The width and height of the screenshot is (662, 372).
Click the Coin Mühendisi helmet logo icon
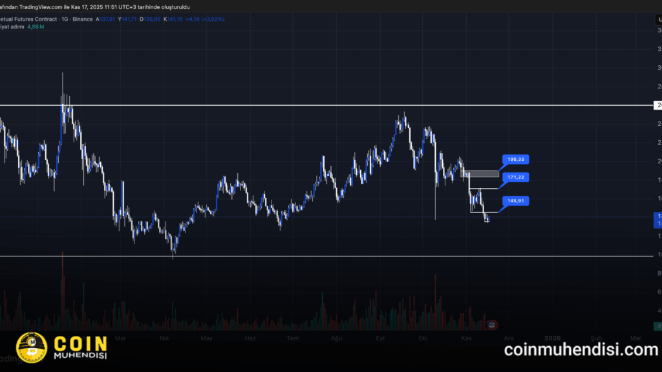tap(30, 347)
